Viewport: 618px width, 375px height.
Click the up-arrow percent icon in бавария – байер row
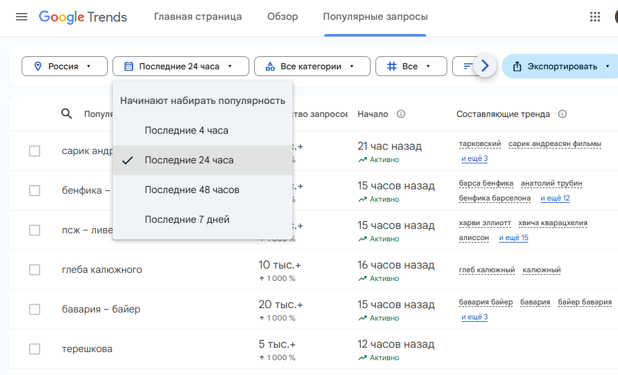[x=262, y=318]
